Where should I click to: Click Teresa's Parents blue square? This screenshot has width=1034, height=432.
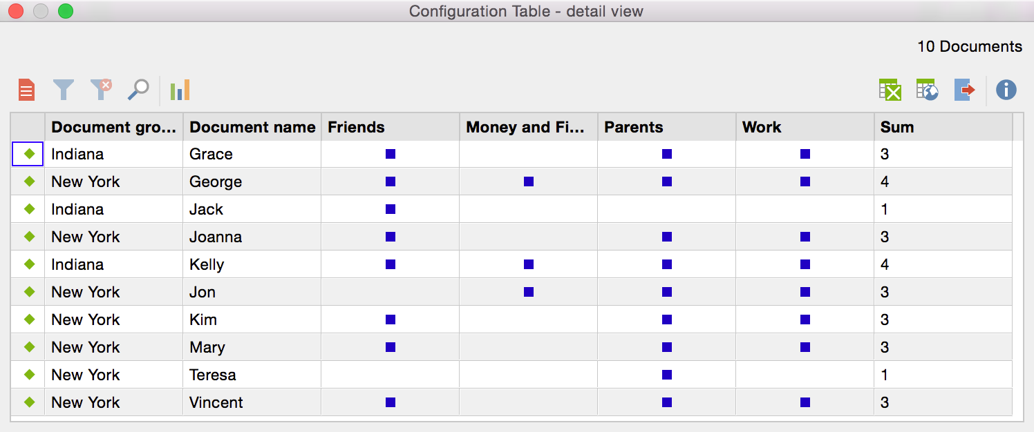pos(667,375)
